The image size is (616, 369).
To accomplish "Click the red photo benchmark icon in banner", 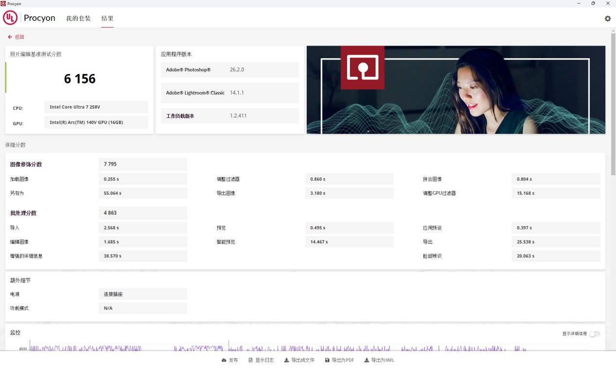I will click(362, 67).
